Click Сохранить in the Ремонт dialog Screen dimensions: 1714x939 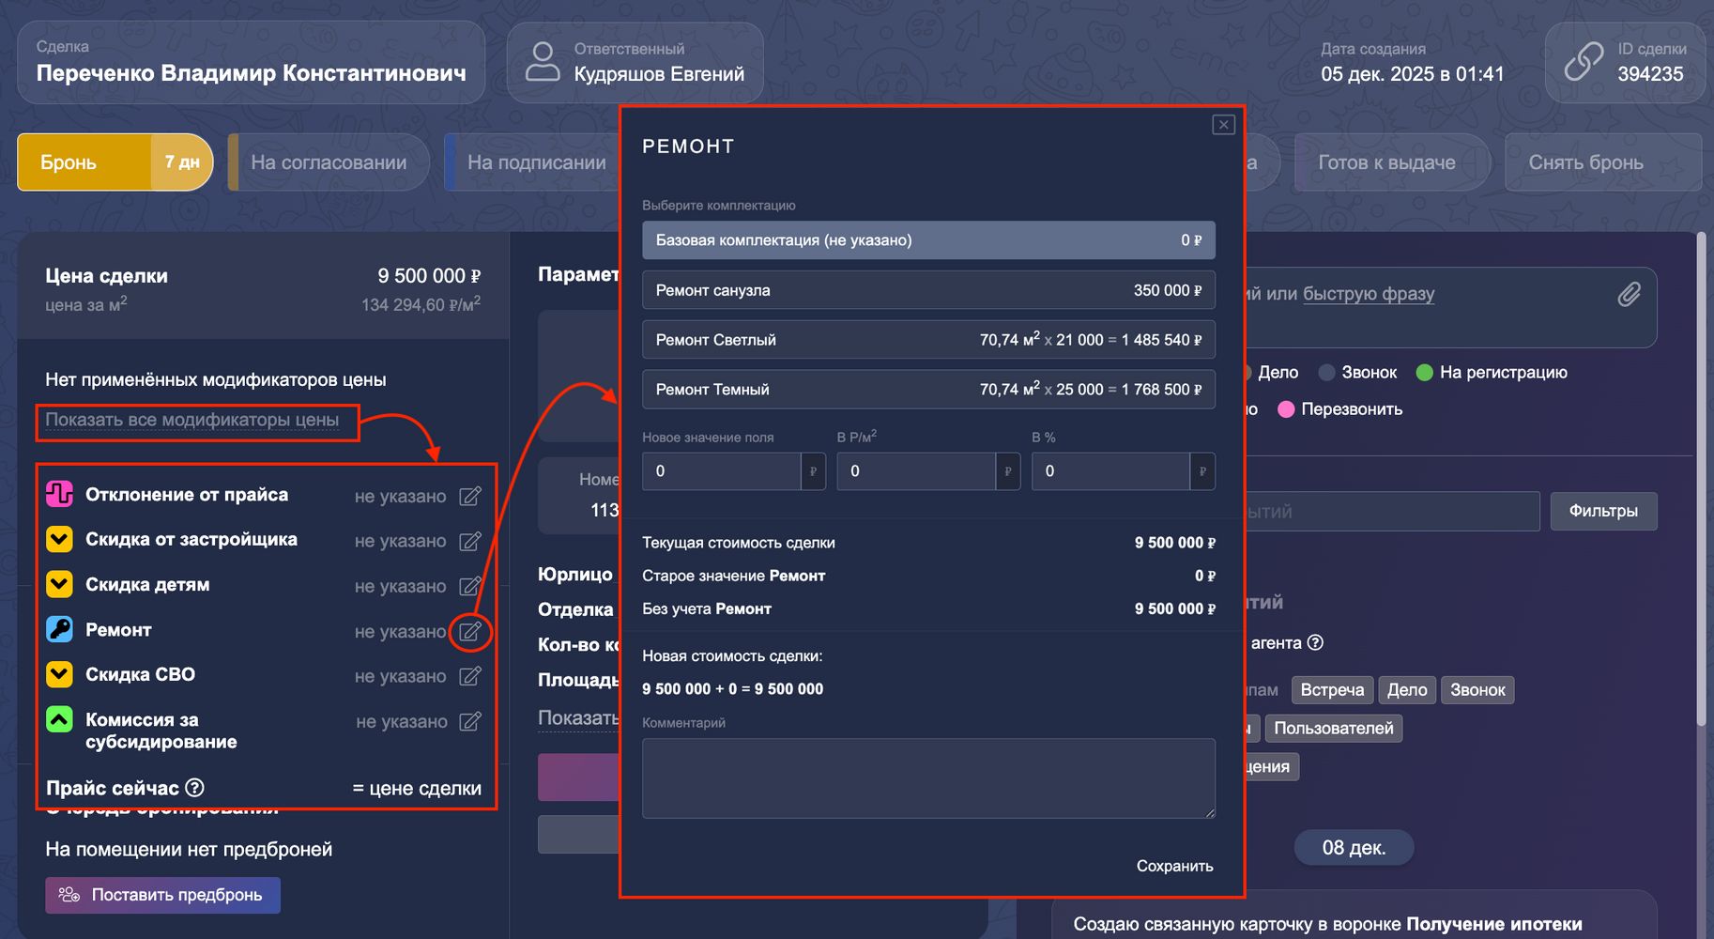point(1174,866)
